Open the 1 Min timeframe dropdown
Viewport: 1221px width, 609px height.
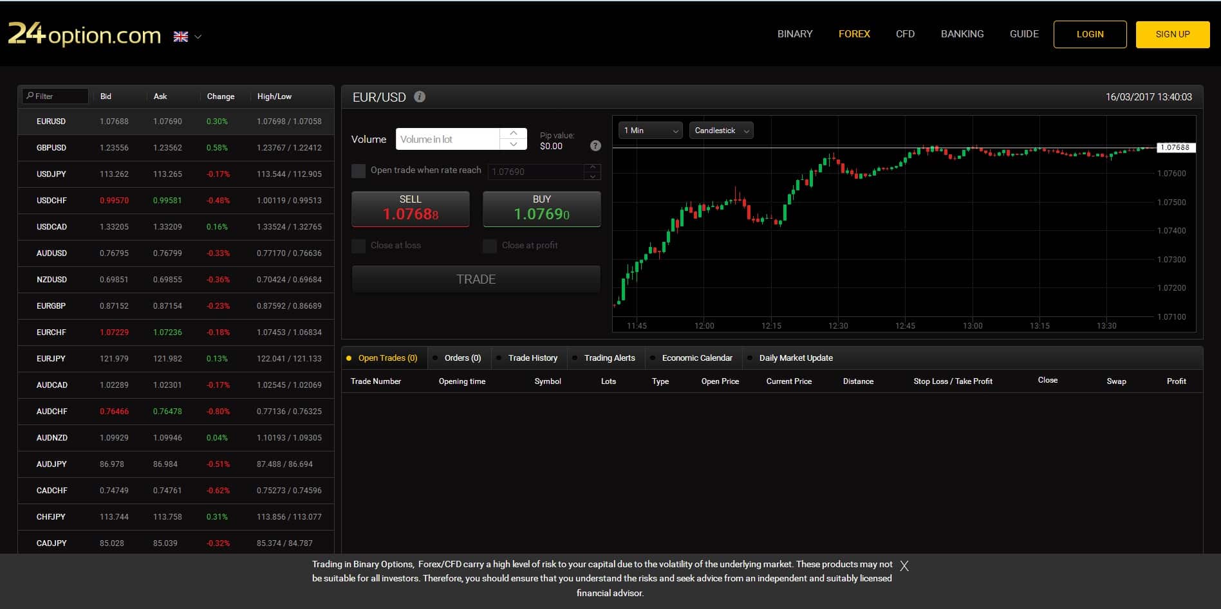click(649, 130)
